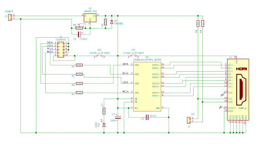Viewport: 262px width, 148px height.
Task: Select the LED1 diode symbol
Action: [x=104, y=124]
